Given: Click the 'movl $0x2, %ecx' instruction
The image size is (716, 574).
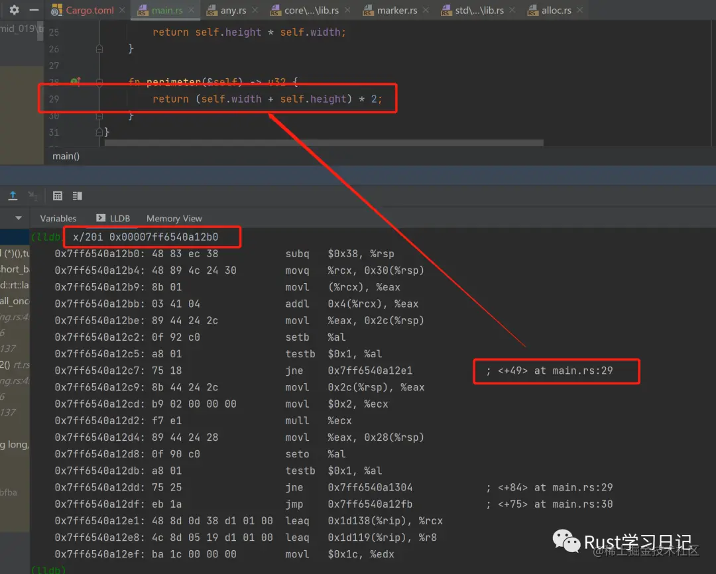Looking at the screenshot, I should (x=337, y=404).
